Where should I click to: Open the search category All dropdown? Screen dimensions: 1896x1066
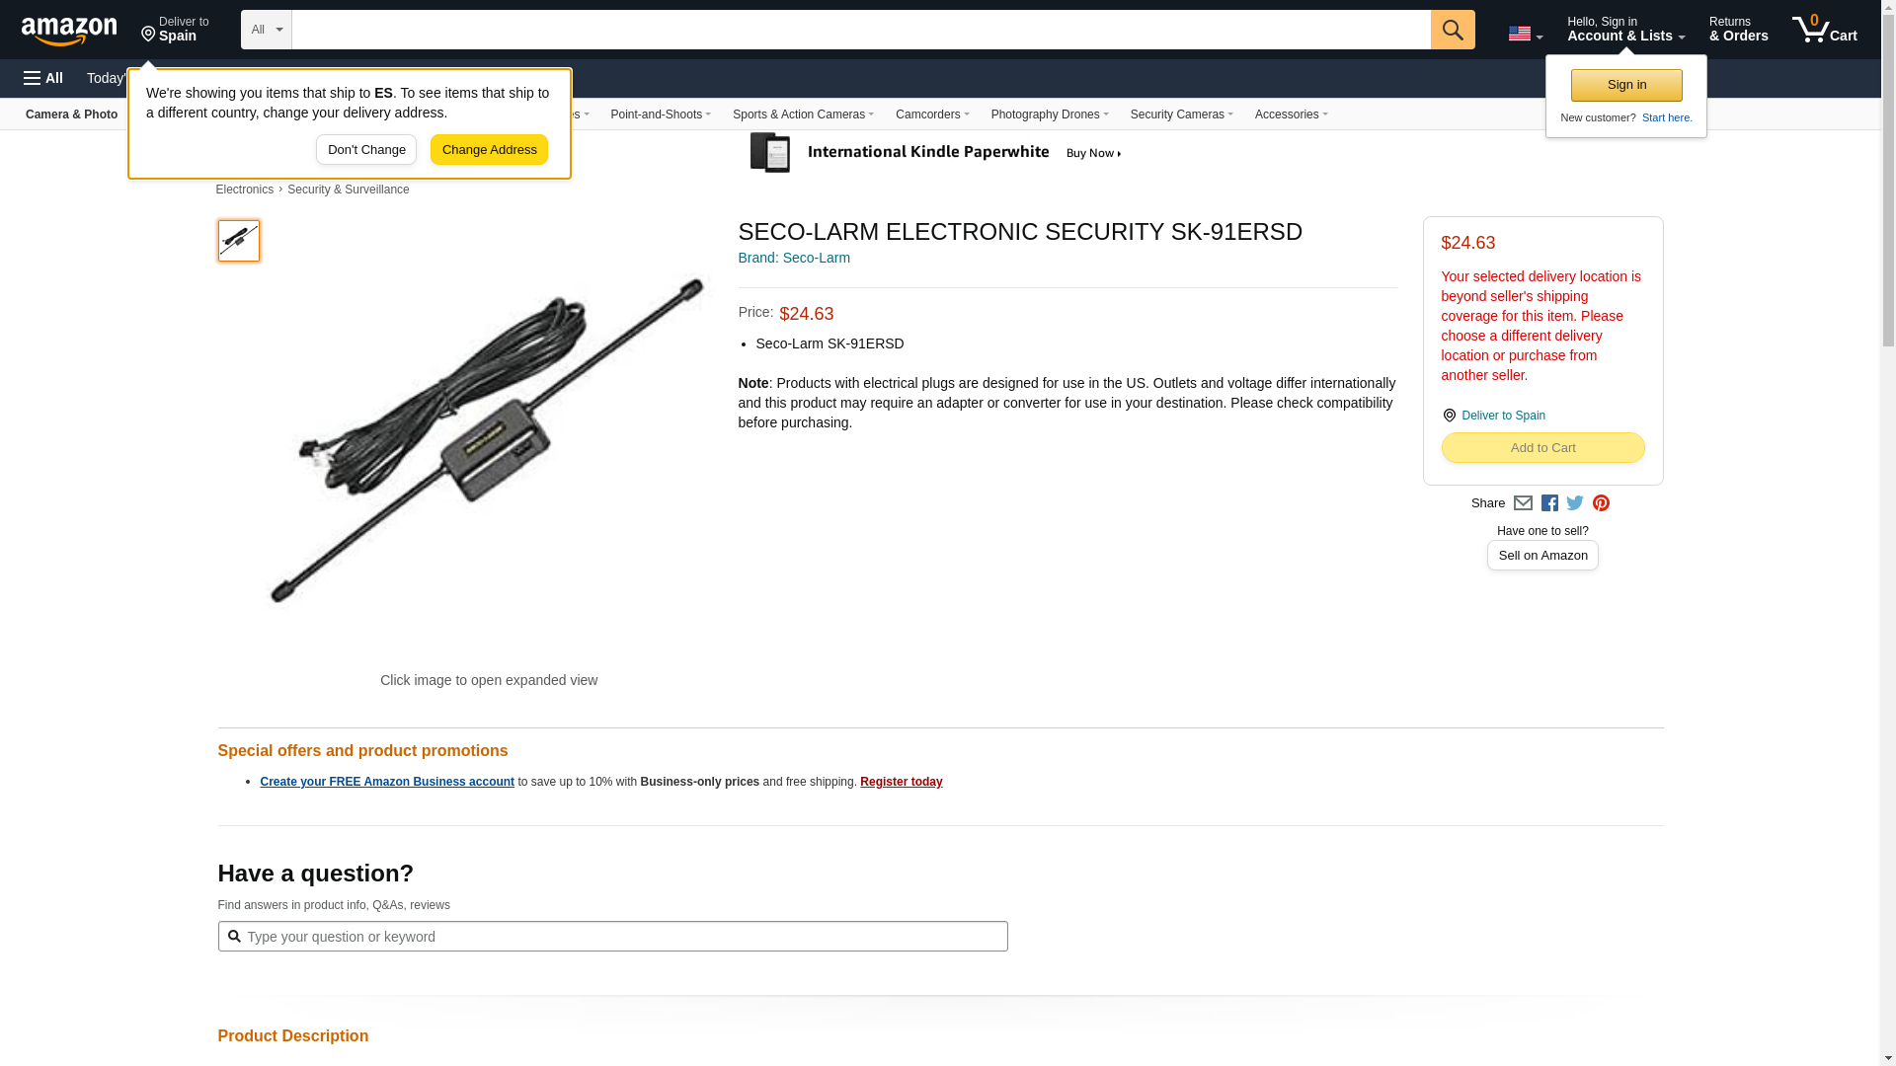point(266,30)
